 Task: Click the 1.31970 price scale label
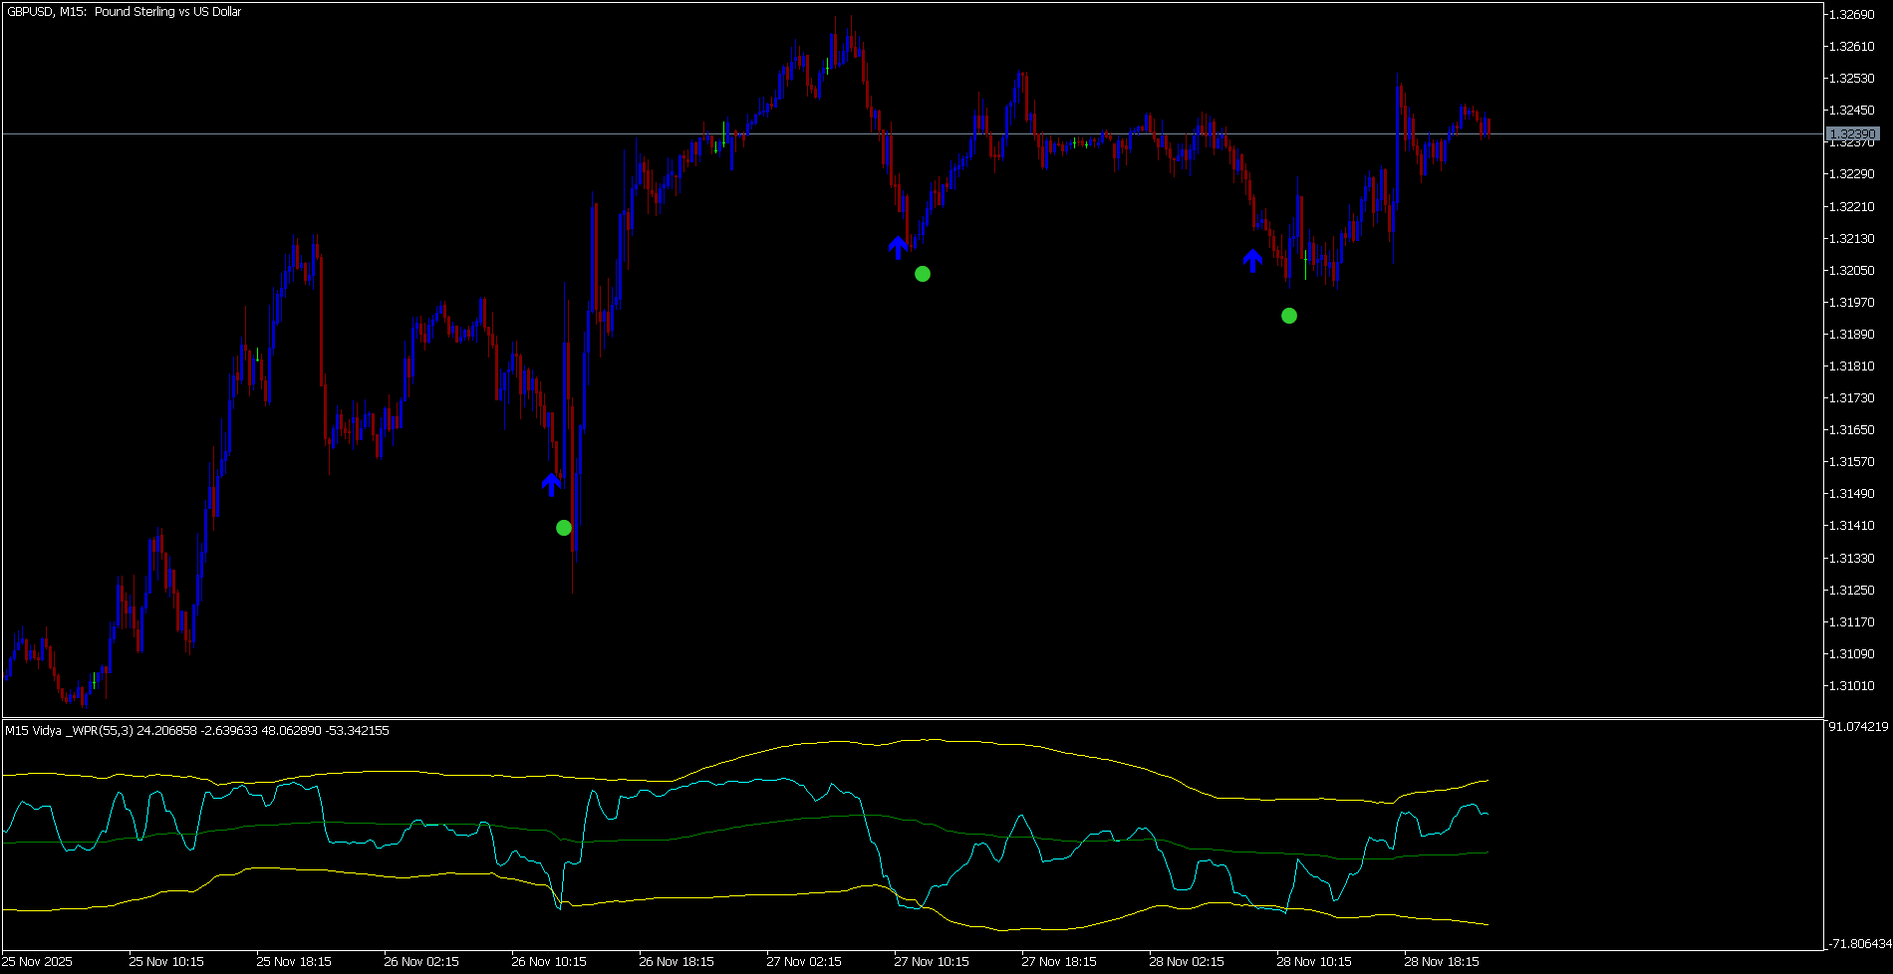click(1852, 302)
